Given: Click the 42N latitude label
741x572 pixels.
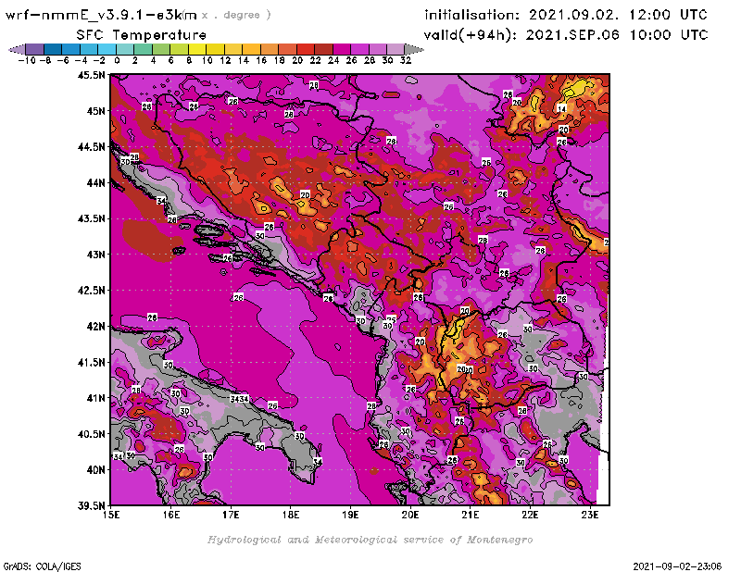Looking at the screenshot, I should coord(95,327).
